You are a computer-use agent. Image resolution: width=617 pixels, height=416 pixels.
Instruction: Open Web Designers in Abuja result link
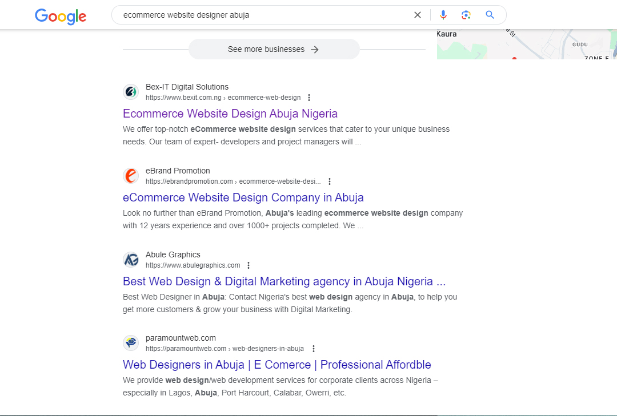click(277, 365)
